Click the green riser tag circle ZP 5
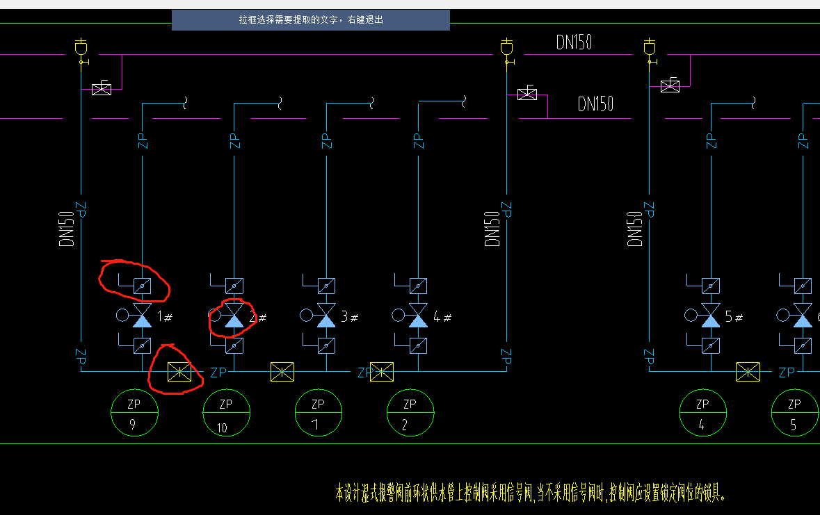The height and width of the screenshot is (515, 820). 795,413
